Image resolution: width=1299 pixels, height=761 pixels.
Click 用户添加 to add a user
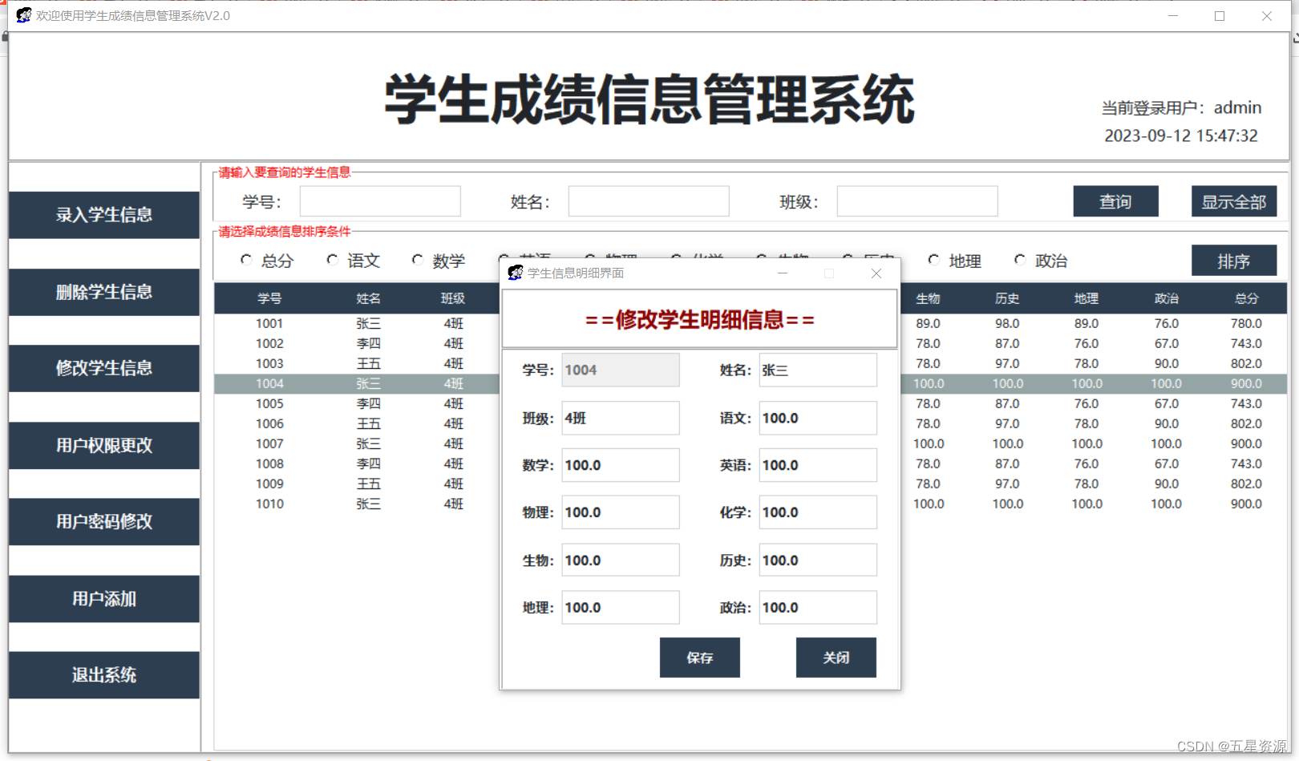point(103,599)
